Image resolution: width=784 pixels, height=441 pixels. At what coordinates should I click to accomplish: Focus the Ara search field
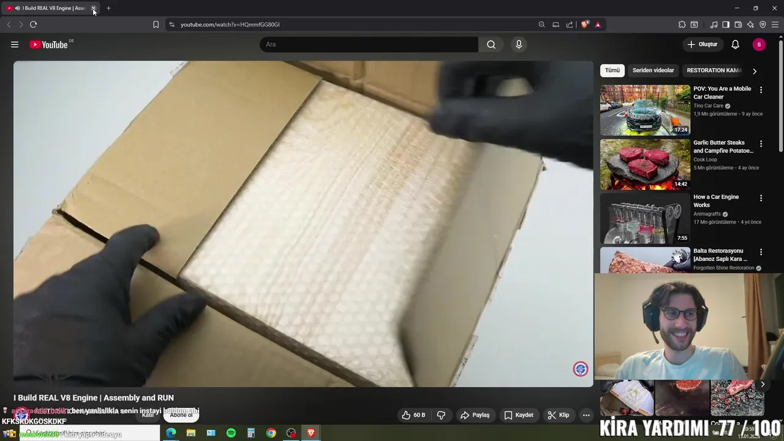[x=369, y=44]
